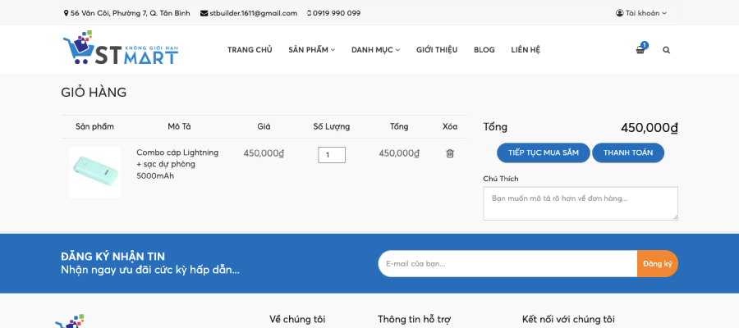The height and width of the screenshot is (328, 739).
Task: Open Combo cáp Lightning product name link
Action: pos(177,164)
